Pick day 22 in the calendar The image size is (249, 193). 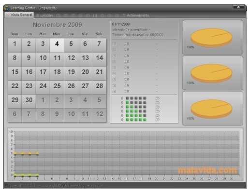point(15,87)
